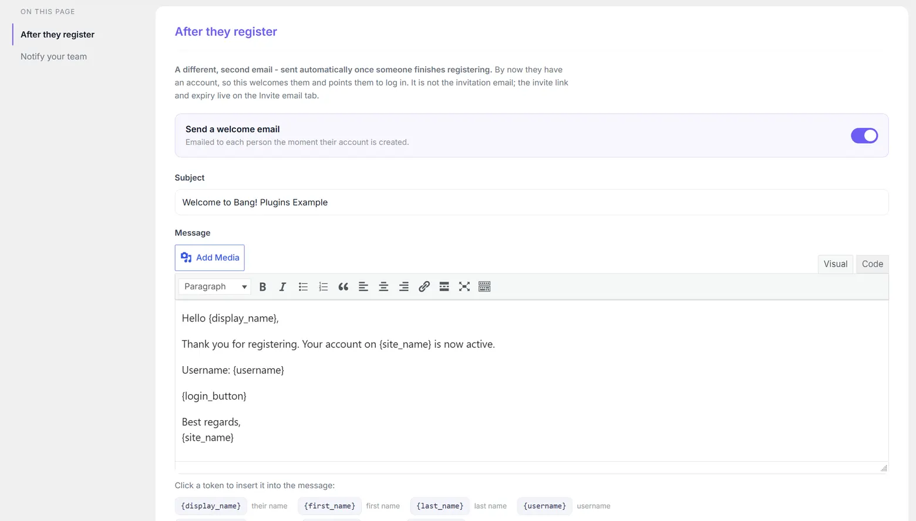Place cursor on the {login_button} line

[x=214, y=396]
